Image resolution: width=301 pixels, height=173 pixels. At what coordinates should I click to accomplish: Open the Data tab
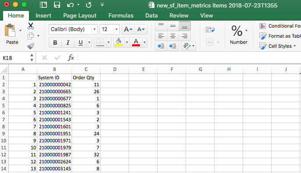click(151, 15)
